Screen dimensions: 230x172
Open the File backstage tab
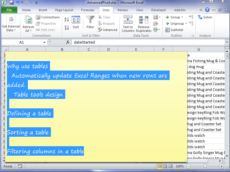pos(9,10)
